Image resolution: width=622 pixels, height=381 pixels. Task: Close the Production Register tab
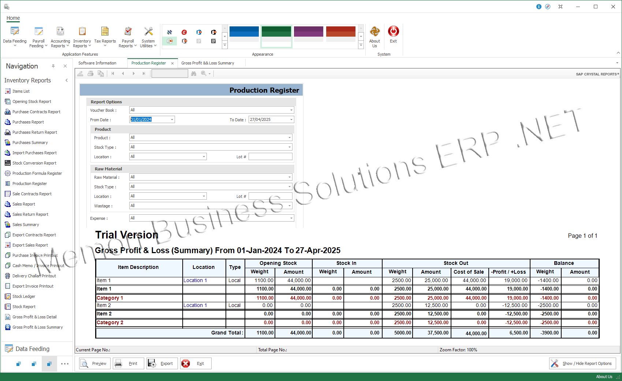[172, 63]
